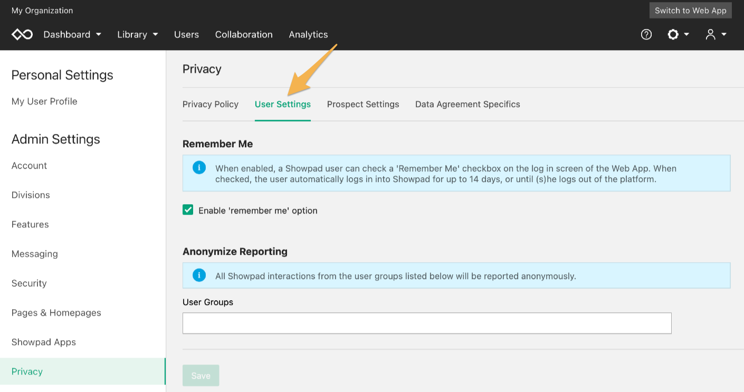
Task: Open Messaging admin settings
Action: tap(35, 254)
